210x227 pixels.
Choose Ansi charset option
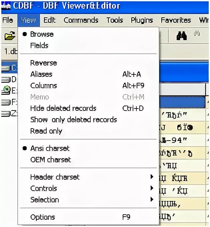tap(88, 149)
